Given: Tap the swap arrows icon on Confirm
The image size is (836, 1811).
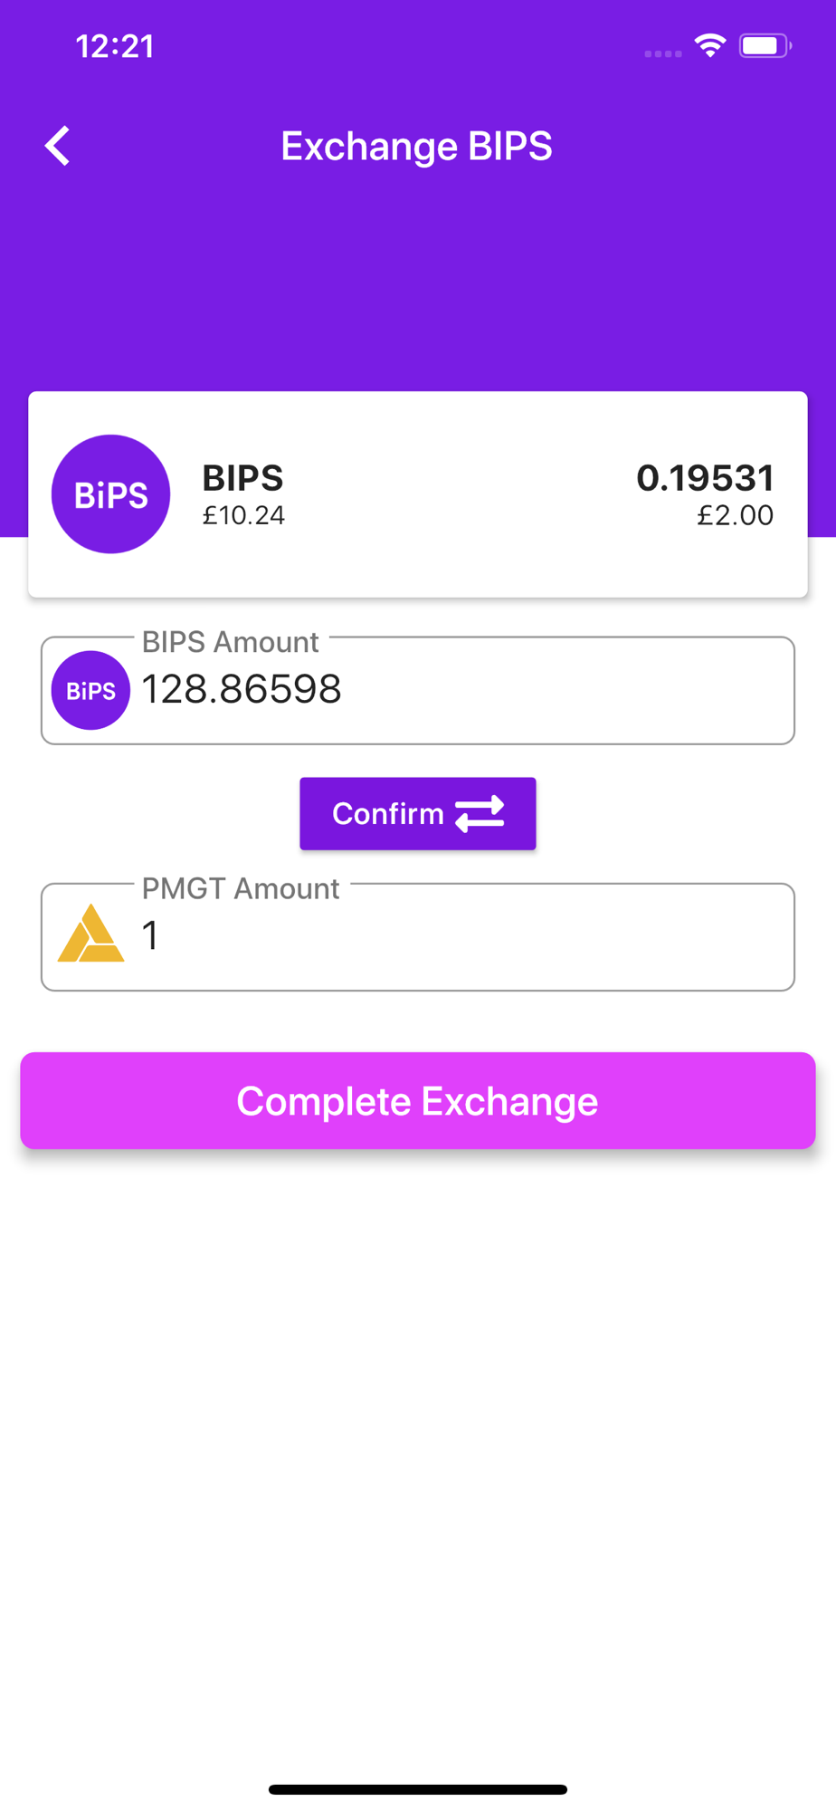Looking at the screenshot, I should point(480,813).
